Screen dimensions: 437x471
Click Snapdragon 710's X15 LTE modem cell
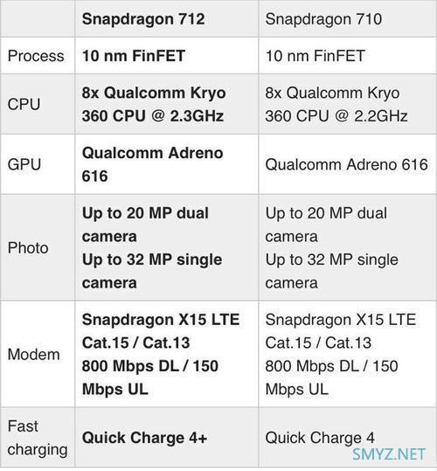[x=348, y=354]
